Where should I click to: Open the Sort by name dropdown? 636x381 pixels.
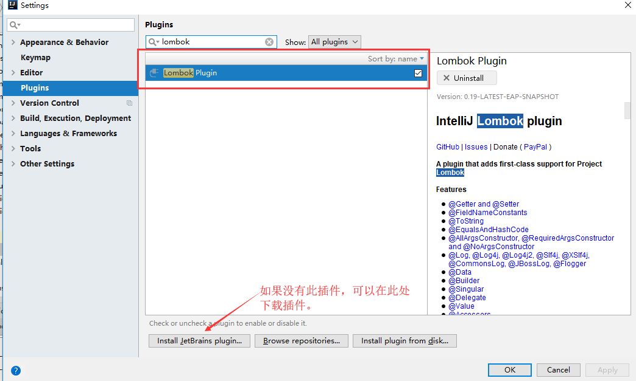coord(395,59)
